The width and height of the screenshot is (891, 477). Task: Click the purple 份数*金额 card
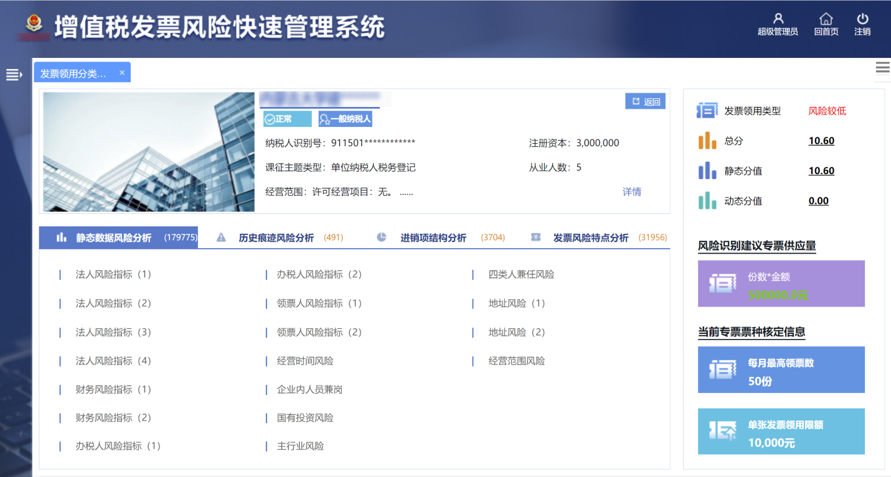coord(781,284)
